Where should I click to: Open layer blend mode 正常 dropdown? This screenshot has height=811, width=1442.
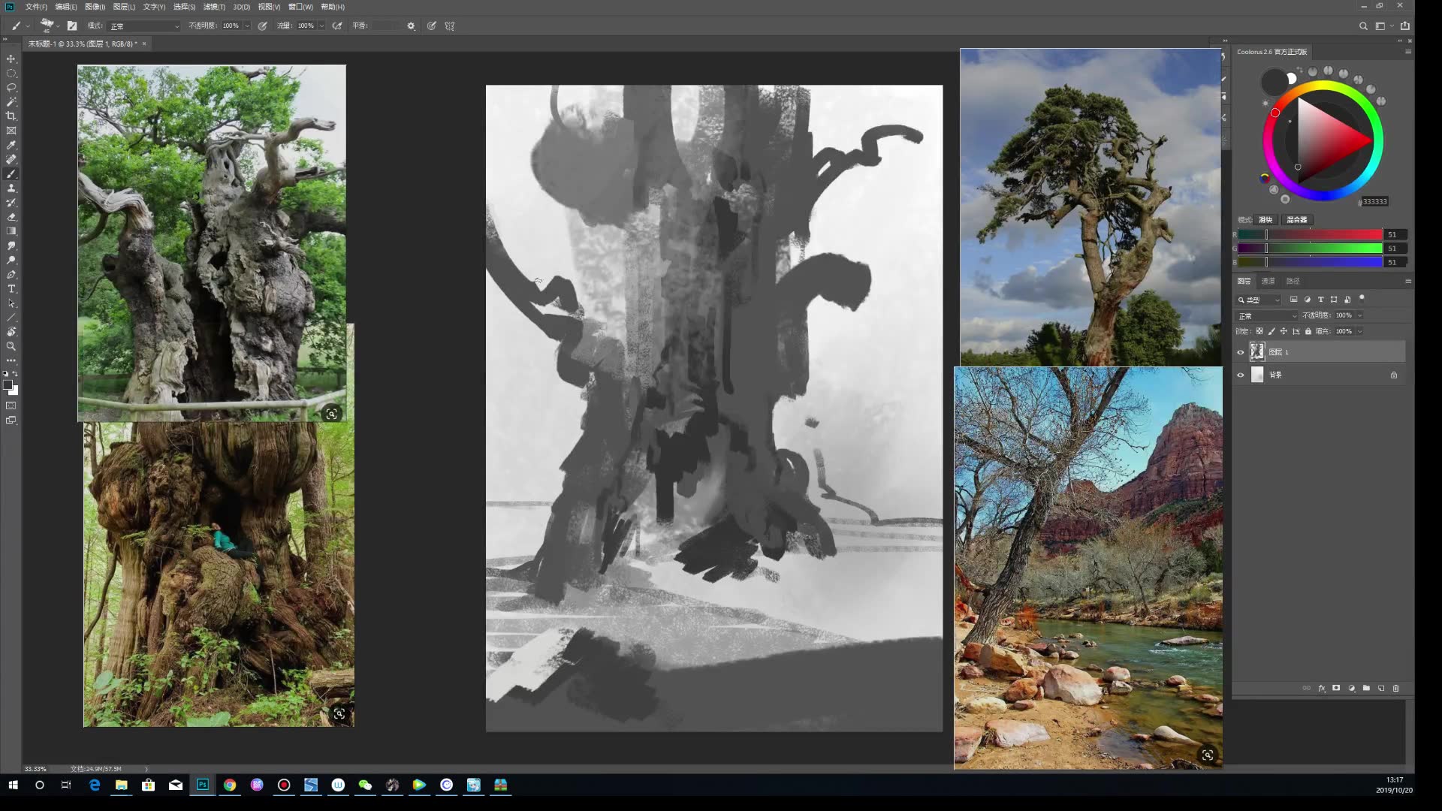click(x=1267, y=316)
